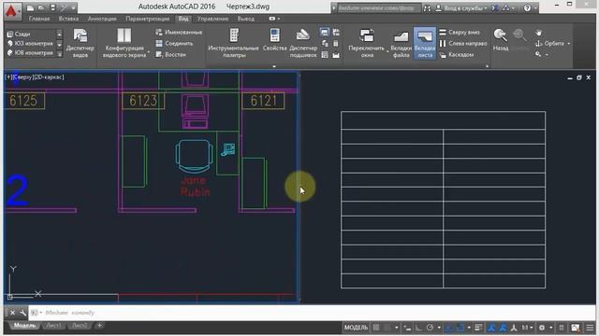
Task: Open the Управление ribbon tab
Action: (212, 19)
